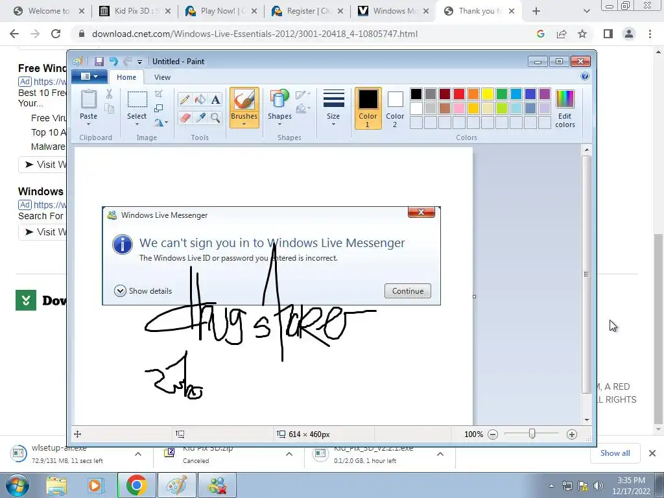Expand the Brushes dropdown arrow
The width and height of the screenshot is (664, 498).
[x=244, y=124]
